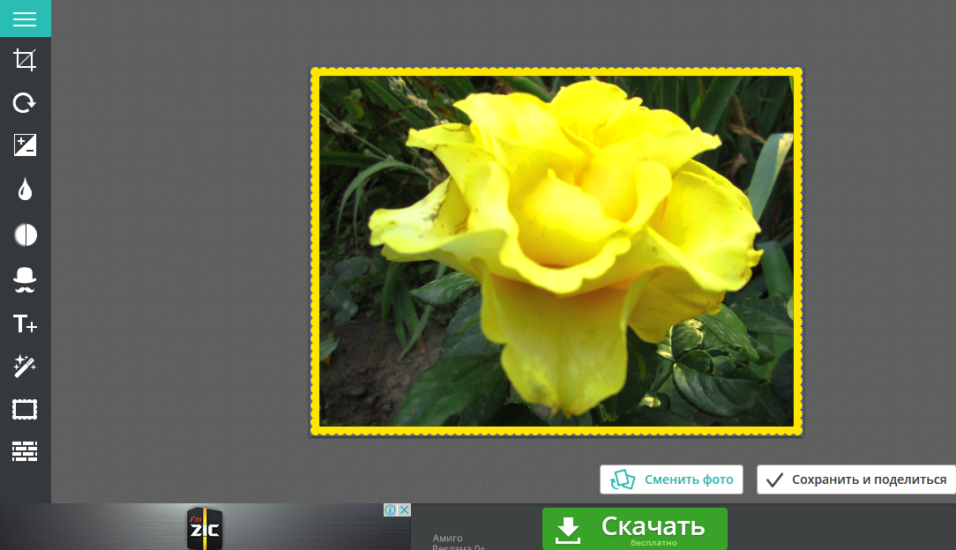Select the Crop tool
The height and width of the screenshot is (550, 956).
25,60
